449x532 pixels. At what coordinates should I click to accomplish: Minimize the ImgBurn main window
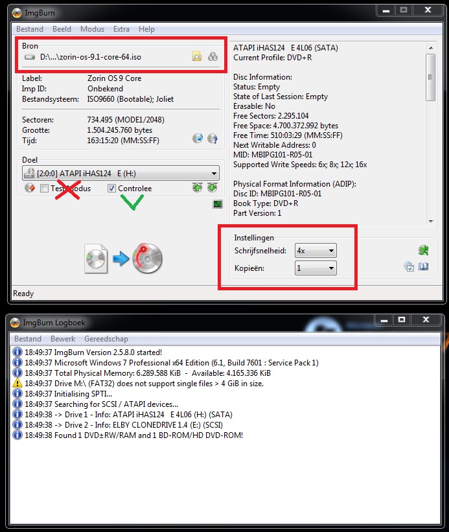pos(386,10)
